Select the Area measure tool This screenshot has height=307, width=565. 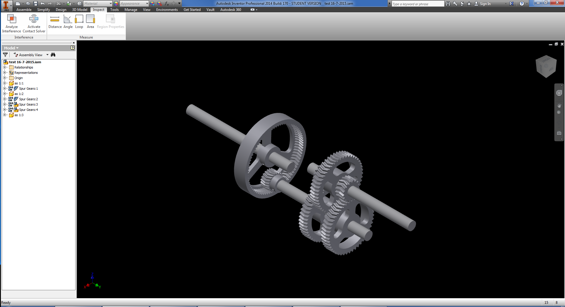click(90, 22)
